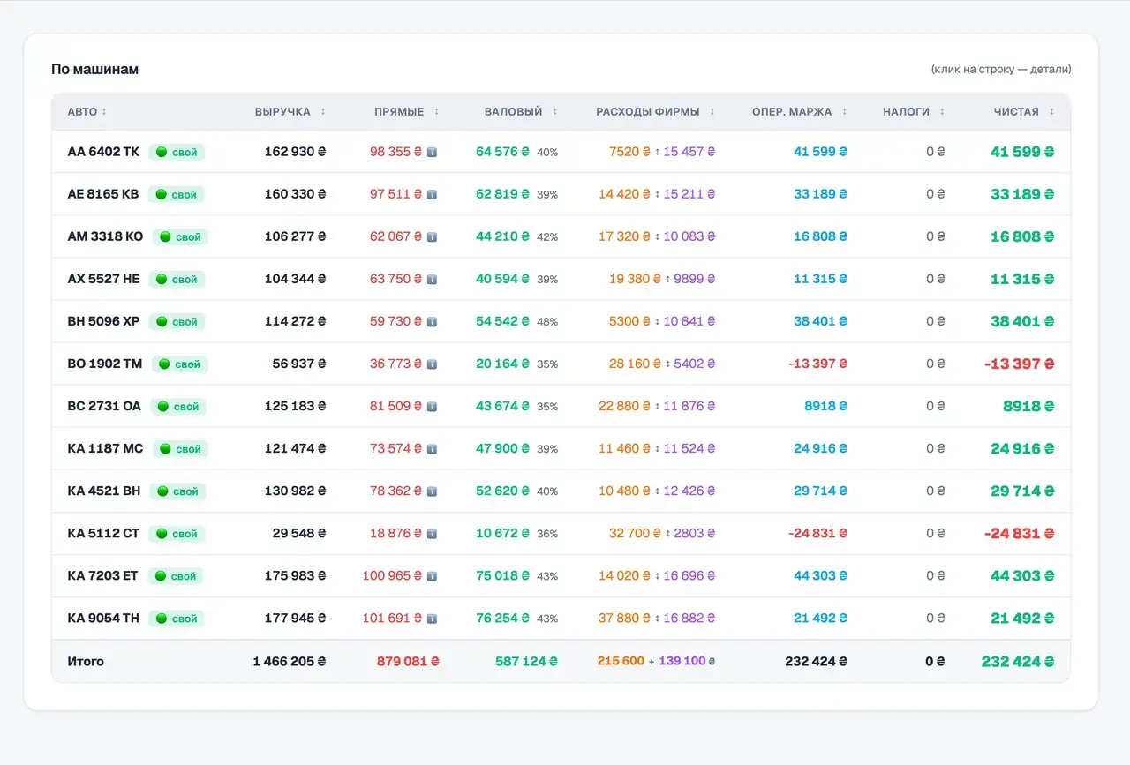
Task: Open details for row KA 5112 CT
Action: (561, 534)
